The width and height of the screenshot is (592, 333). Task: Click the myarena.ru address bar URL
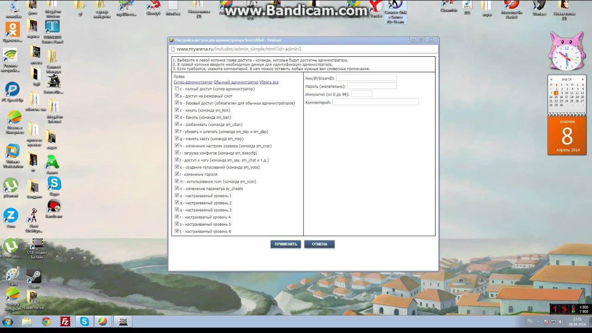point(239,49)
